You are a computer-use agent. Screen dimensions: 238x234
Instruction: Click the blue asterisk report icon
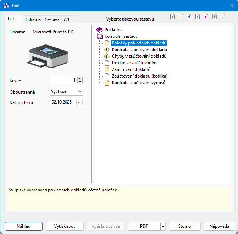[x=198, y=17]
